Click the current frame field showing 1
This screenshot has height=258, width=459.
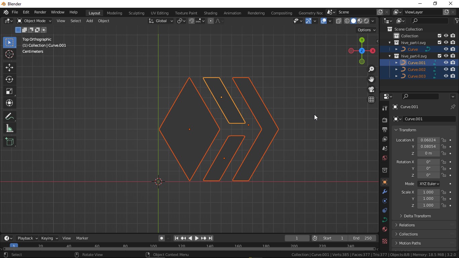(x=297, y=238)
